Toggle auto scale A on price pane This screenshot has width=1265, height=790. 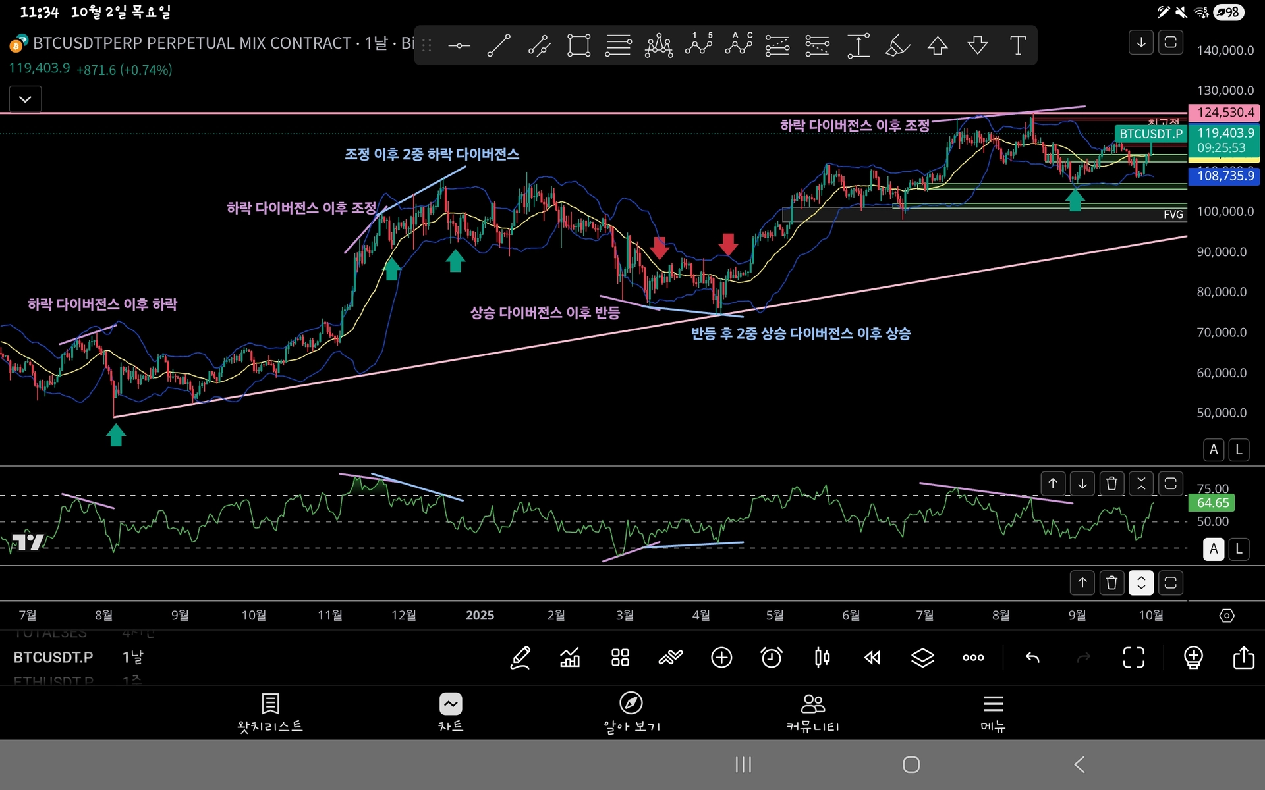(x=1214, y=450)
